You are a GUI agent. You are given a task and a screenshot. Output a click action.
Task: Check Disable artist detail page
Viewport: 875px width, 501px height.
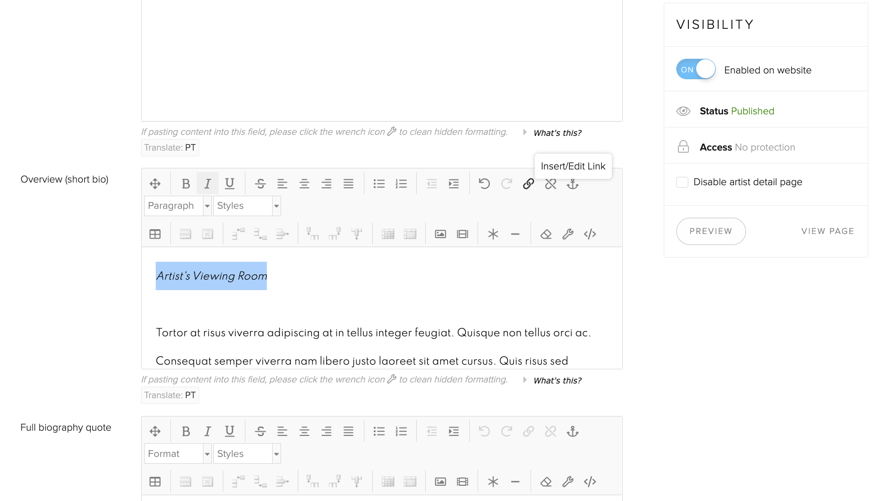(682, 182)
